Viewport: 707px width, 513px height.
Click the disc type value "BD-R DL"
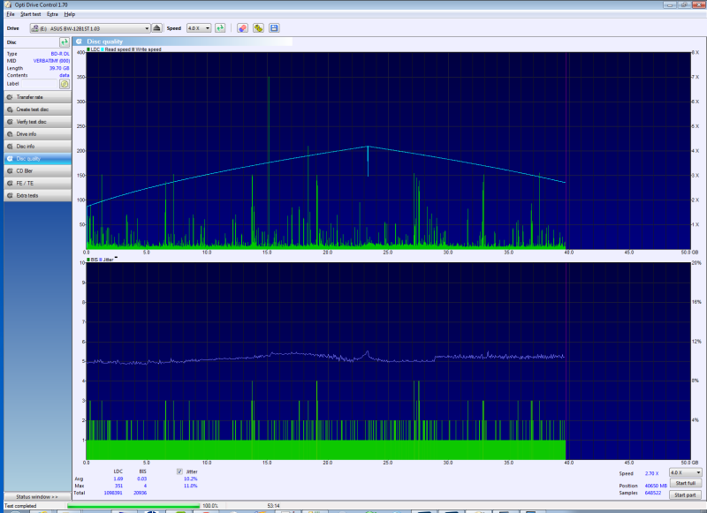click(x=60, y=54)
